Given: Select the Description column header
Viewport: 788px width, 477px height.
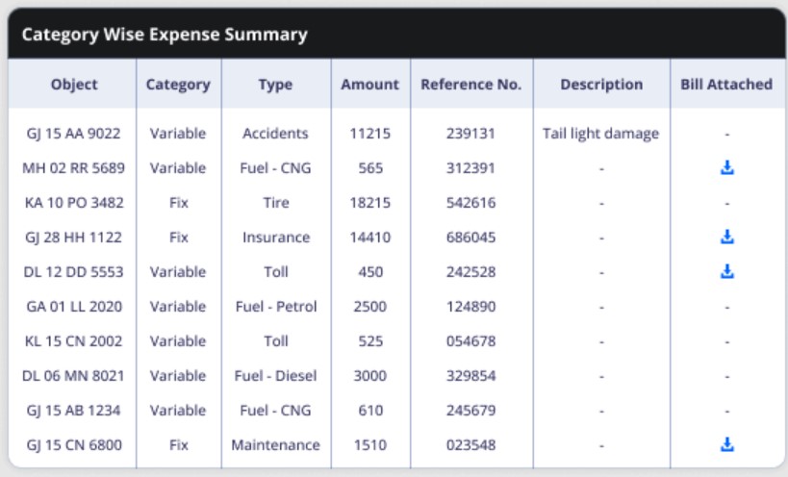Looking at the screenshot, I should point(601,85).
